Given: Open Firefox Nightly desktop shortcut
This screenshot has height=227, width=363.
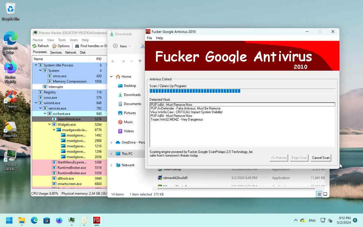Looking at the screenshot, I should 10,72.
